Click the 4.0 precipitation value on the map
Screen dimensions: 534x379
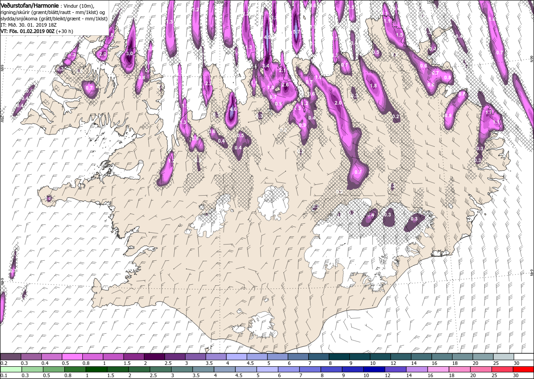(x=233, y=110)
